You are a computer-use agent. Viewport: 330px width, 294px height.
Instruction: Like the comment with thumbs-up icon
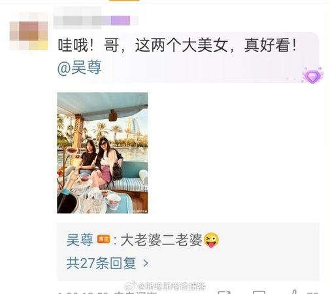coord(293,292)
